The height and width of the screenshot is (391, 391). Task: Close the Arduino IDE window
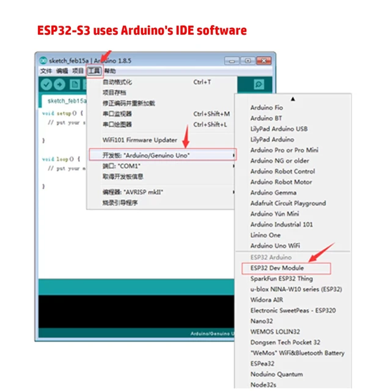click(264, 61)
